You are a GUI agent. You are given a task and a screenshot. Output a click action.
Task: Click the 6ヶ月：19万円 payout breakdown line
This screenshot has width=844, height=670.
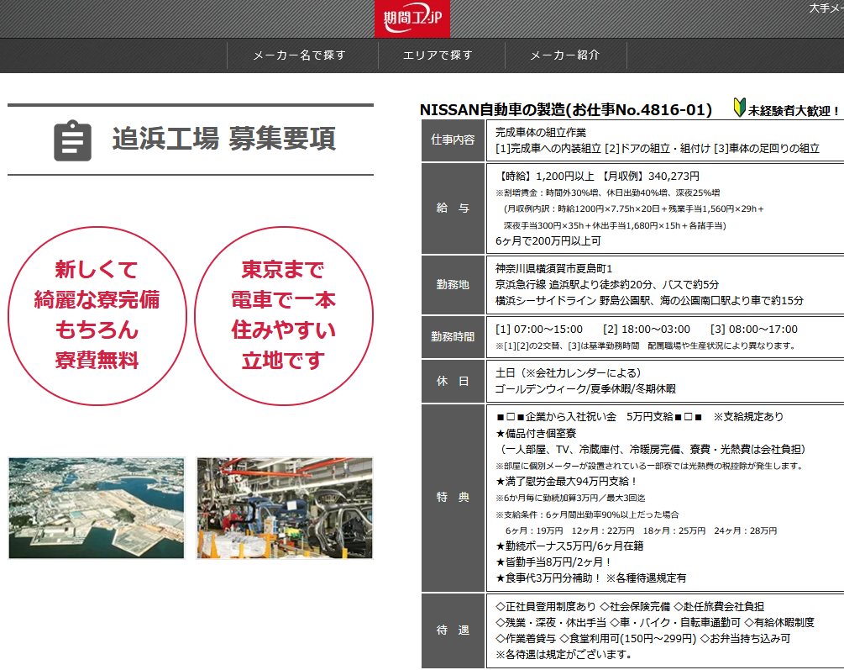pyautogui.click(x=641, y=530)
